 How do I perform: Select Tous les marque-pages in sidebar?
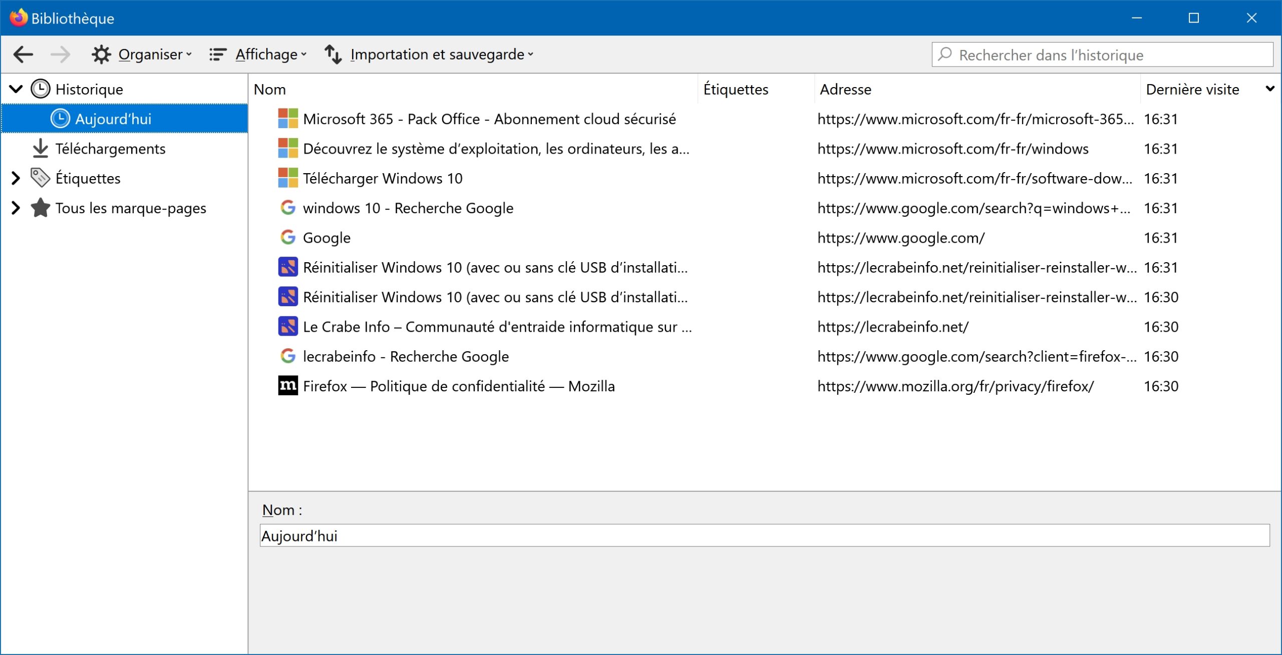(131, 208)
